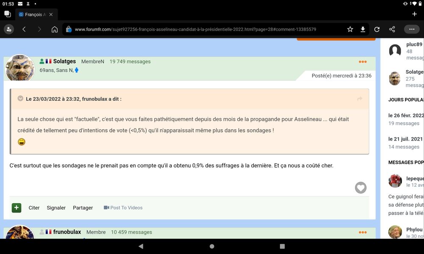424x254 pixels.
Task: Toggle the like heart on Solatges' post
Action: pyautogui.click(x=361, y=188)
